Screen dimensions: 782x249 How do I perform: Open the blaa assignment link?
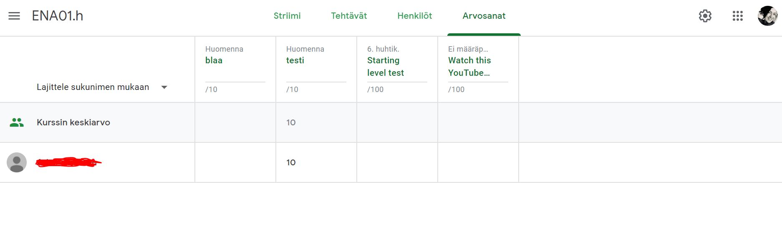pos(214,60)
